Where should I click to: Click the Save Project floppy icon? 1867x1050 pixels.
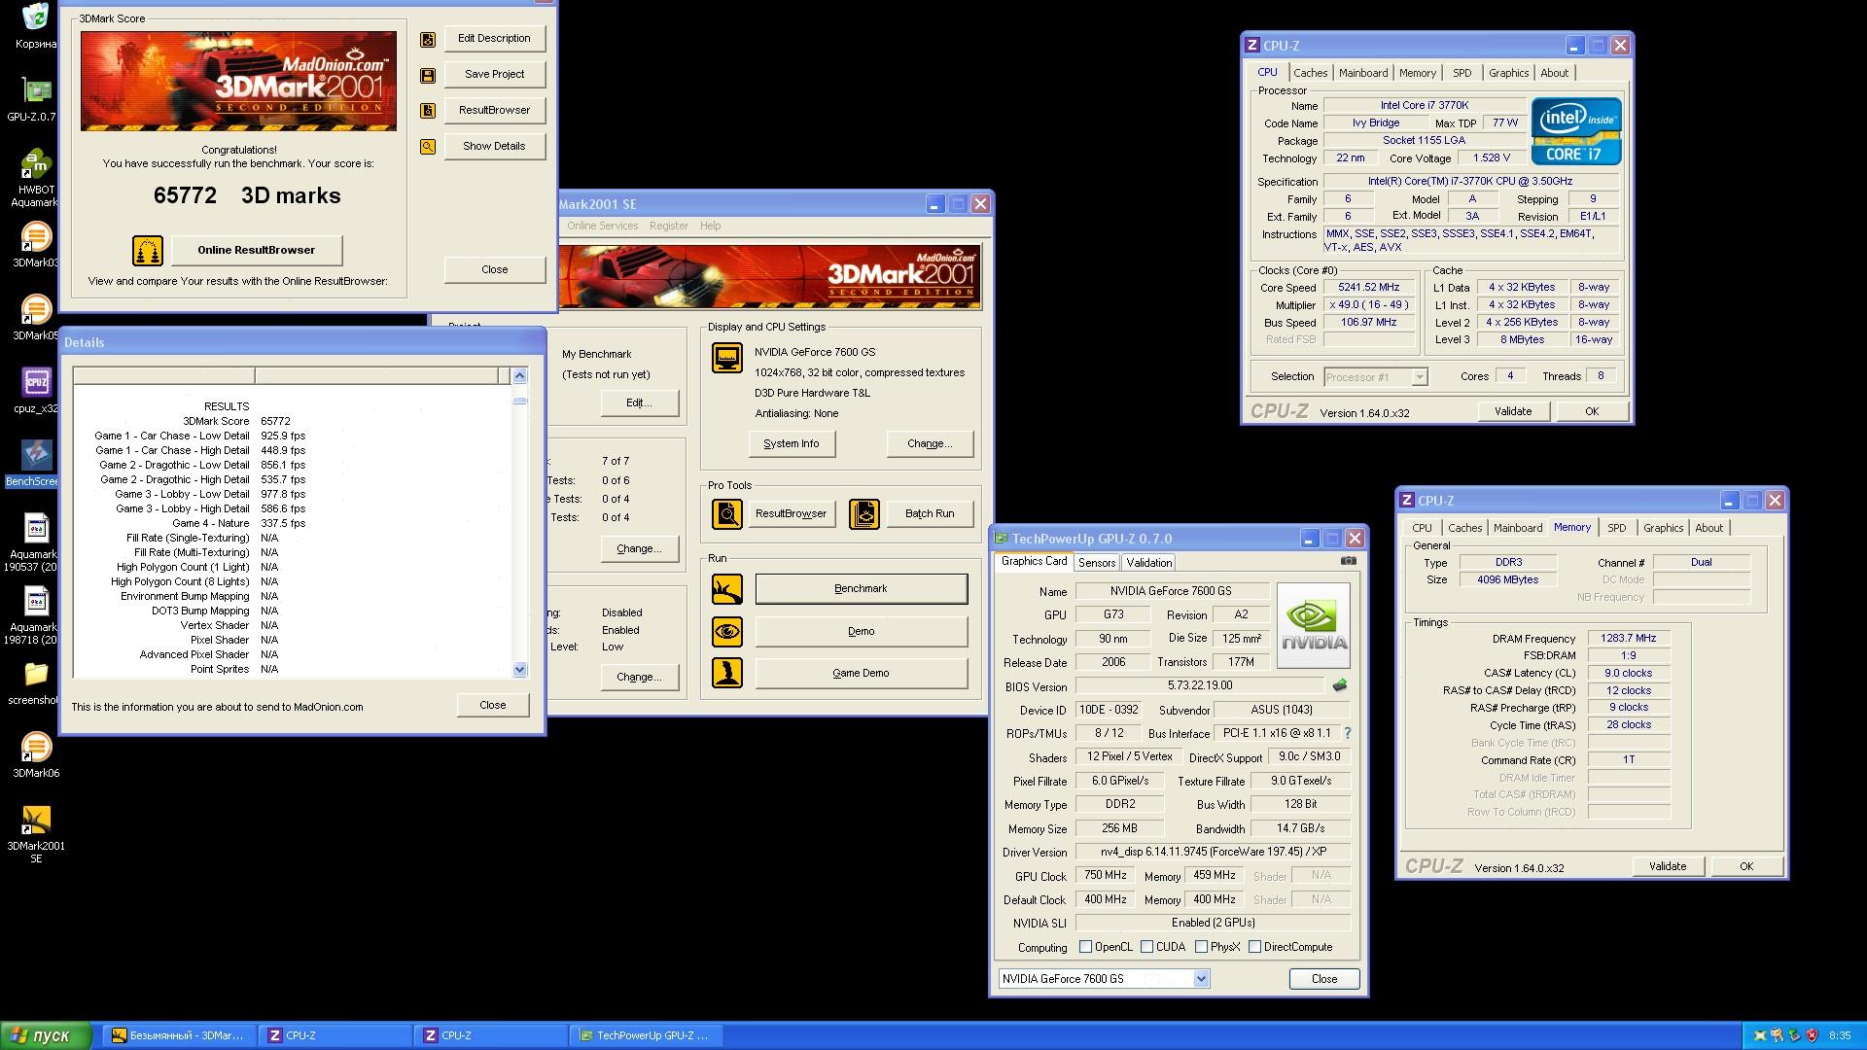pyautogui.click(x=427, y=75)
